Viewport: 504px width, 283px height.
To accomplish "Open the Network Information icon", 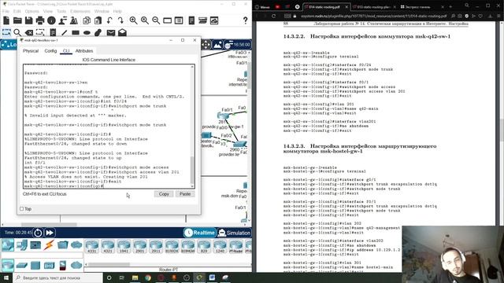I will (51, 20).
